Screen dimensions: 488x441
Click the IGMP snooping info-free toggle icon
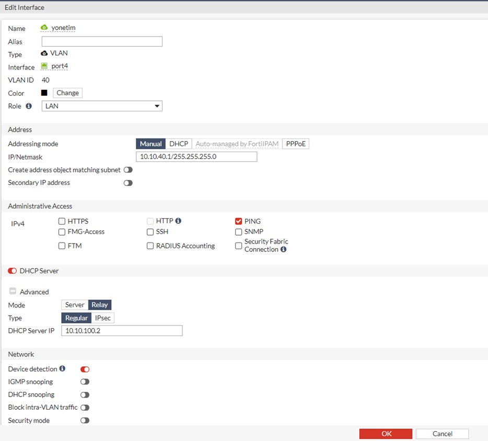click(85, 381)
